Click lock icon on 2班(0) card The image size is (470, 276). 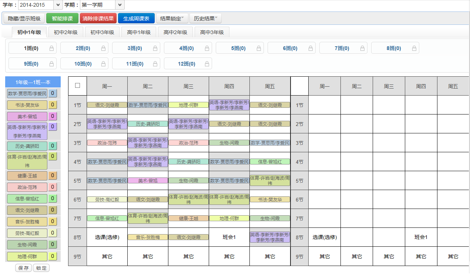coord(103,48)
